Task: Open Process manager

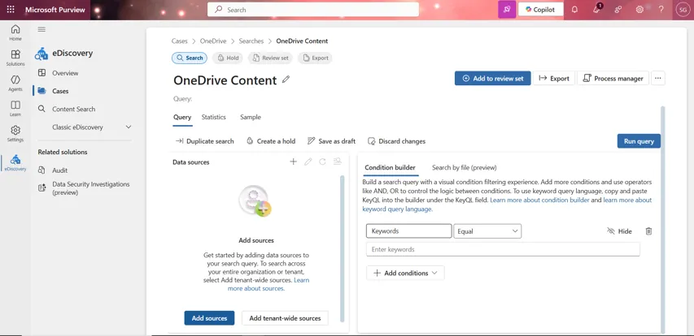Action: click(613, 78)
